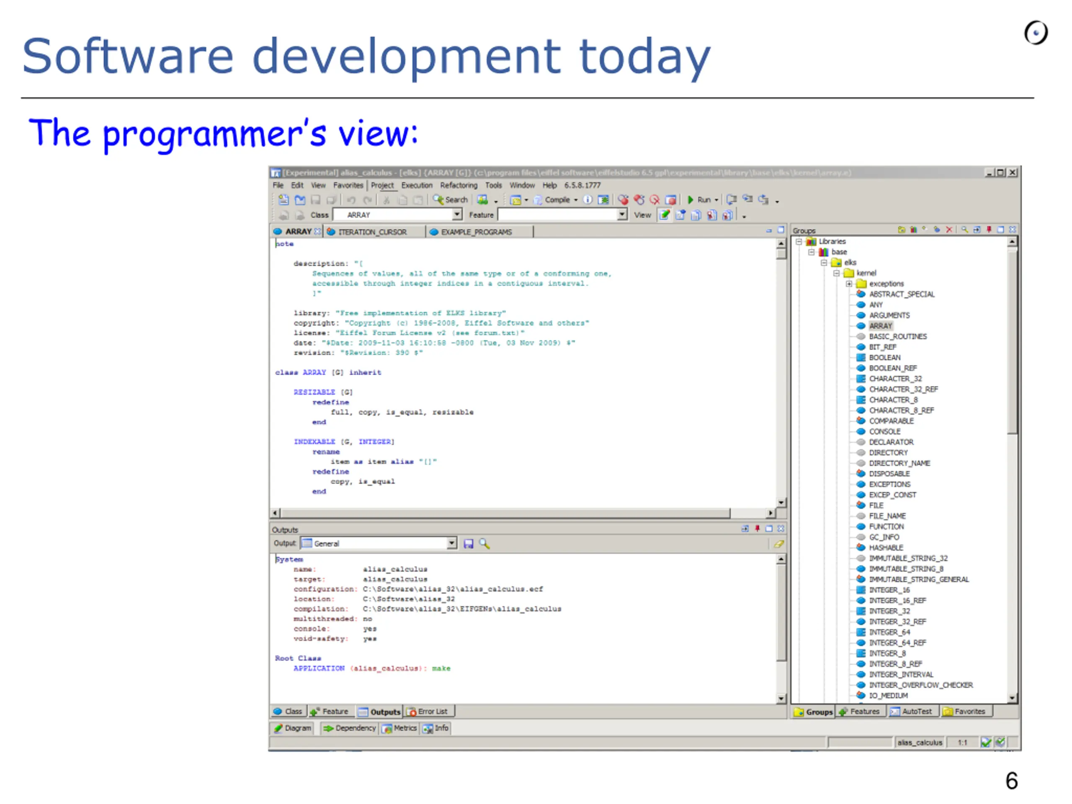Image resolution: width=1072 pixels, height=804 pixels.
Task: Close the ARRAY editor tab
Action: 317,231
